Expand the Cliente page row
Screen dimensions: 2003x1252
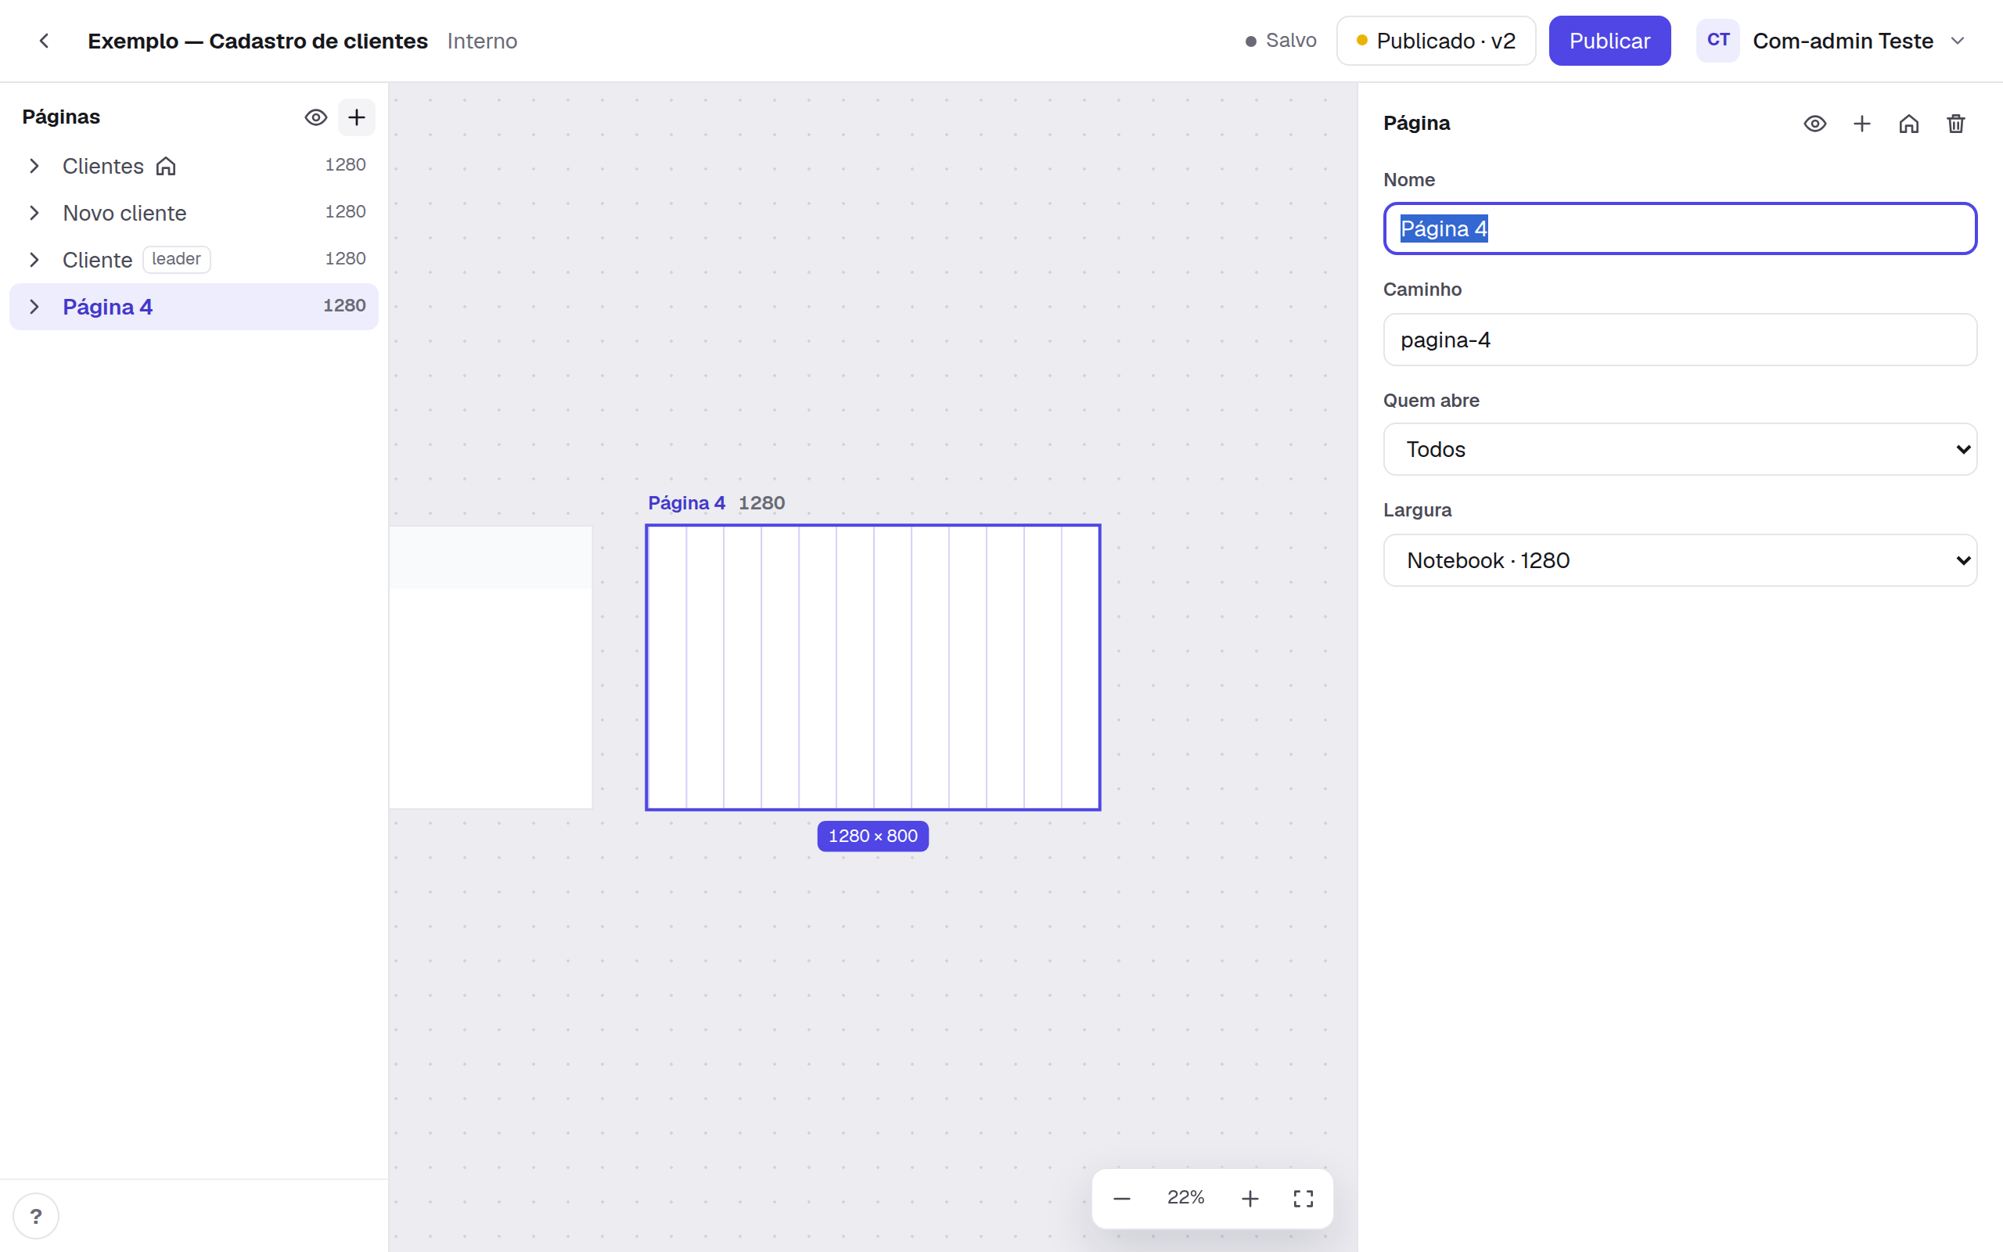pyautogui.click(x=34, y=260)
